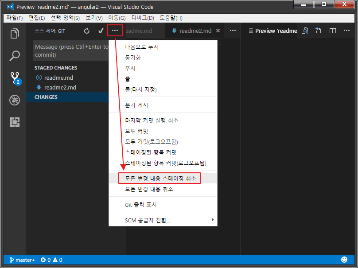Image resolution: width=358 pixels, height=268 pixels.
Task: Click the commit checkmark icon
Action: click(x=101, y=31)
